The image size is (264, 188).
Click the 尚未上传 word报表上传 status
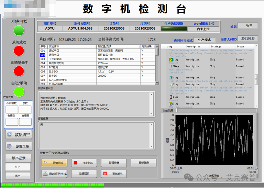[203, 29]
